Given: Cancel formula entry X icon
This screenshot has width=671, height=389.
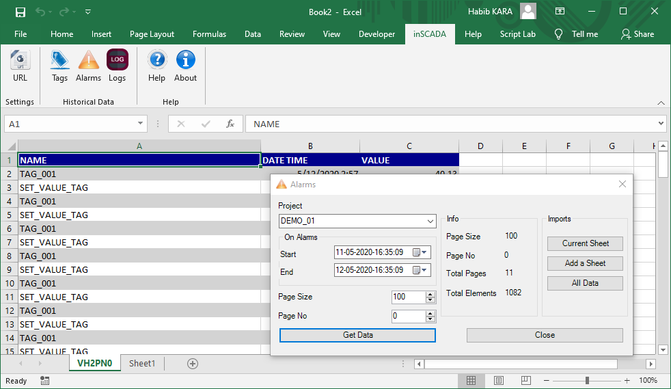Looking at the screenshot, I should click(181, 124).
